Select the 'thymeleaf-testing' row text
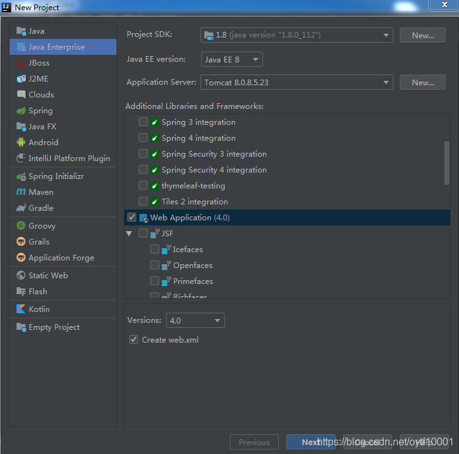 click(194, 186)
